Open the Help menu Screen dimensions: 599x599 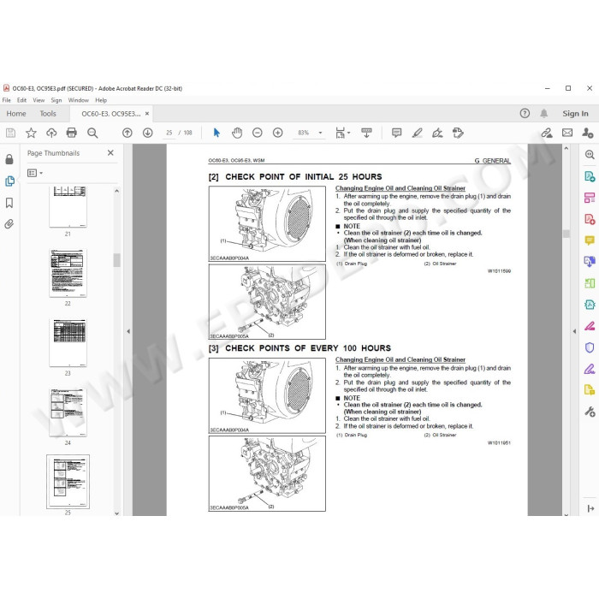(101, 100)
